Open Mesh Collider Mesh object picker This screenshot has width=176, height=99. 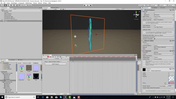(174, 49)
